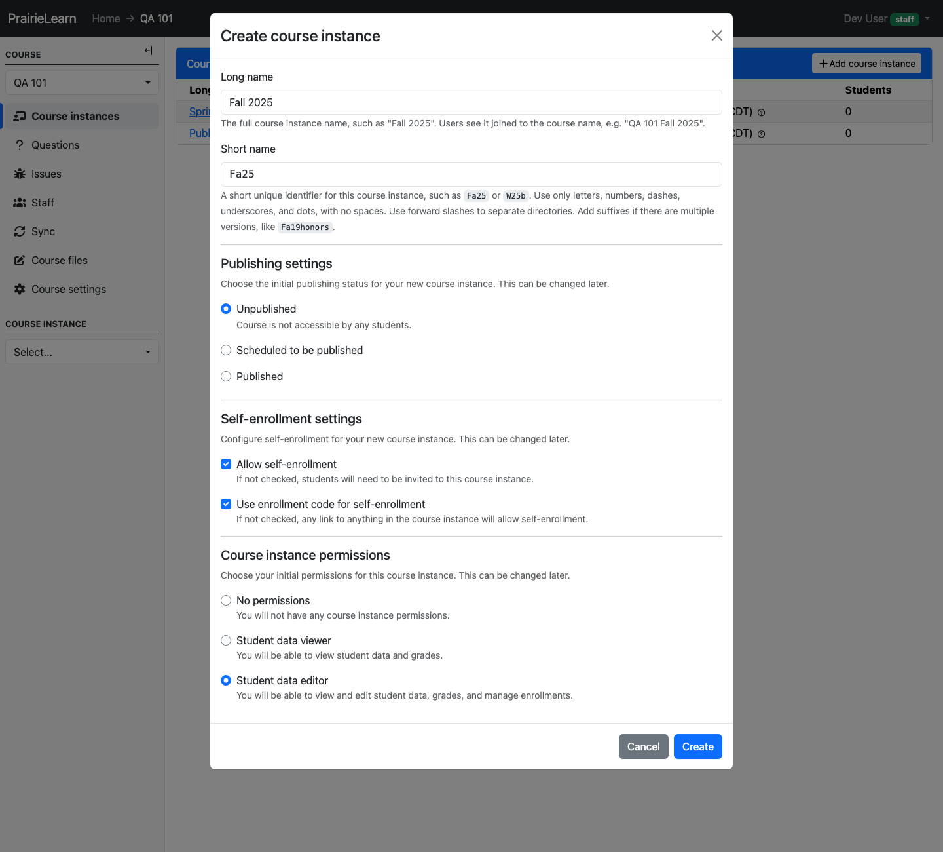Click the bug icon next to Issues
This screenshot has width=943, height=852.
(x=20, y=174)
